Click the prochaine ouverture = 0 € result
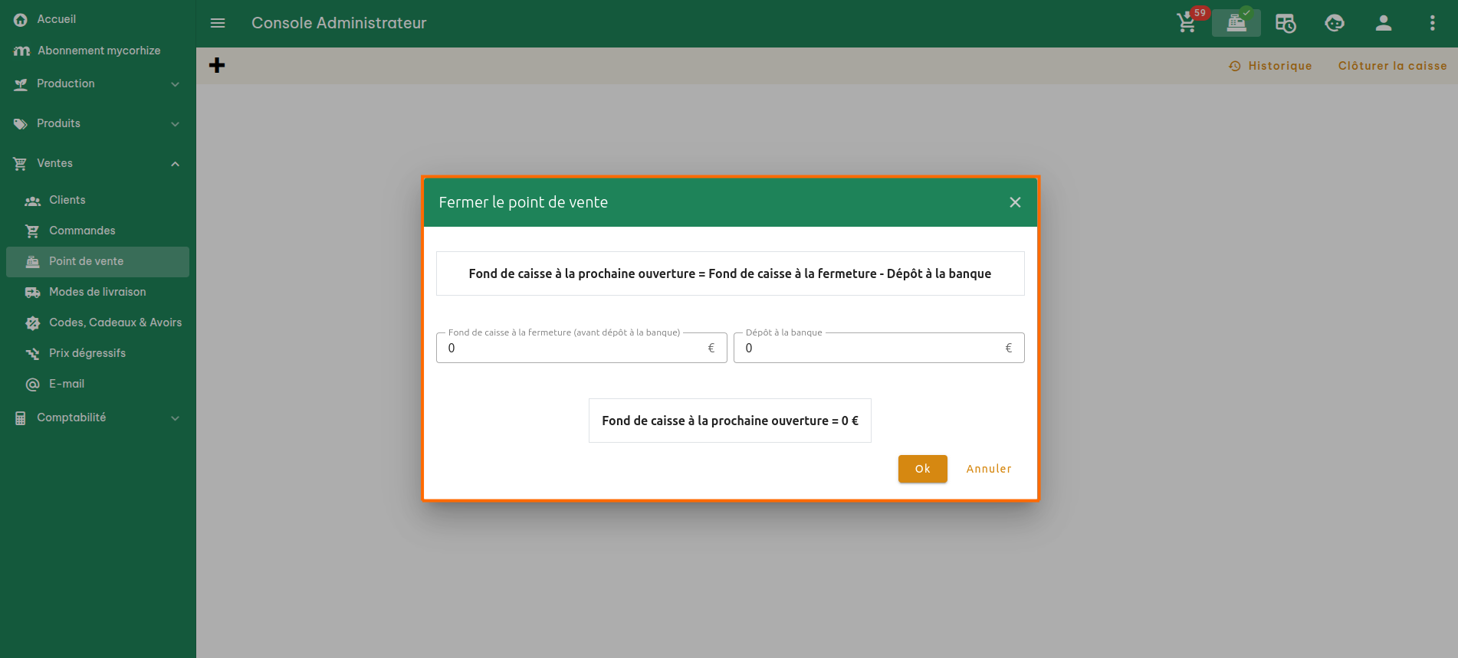The image size is (1458, 658). point(730,421)
